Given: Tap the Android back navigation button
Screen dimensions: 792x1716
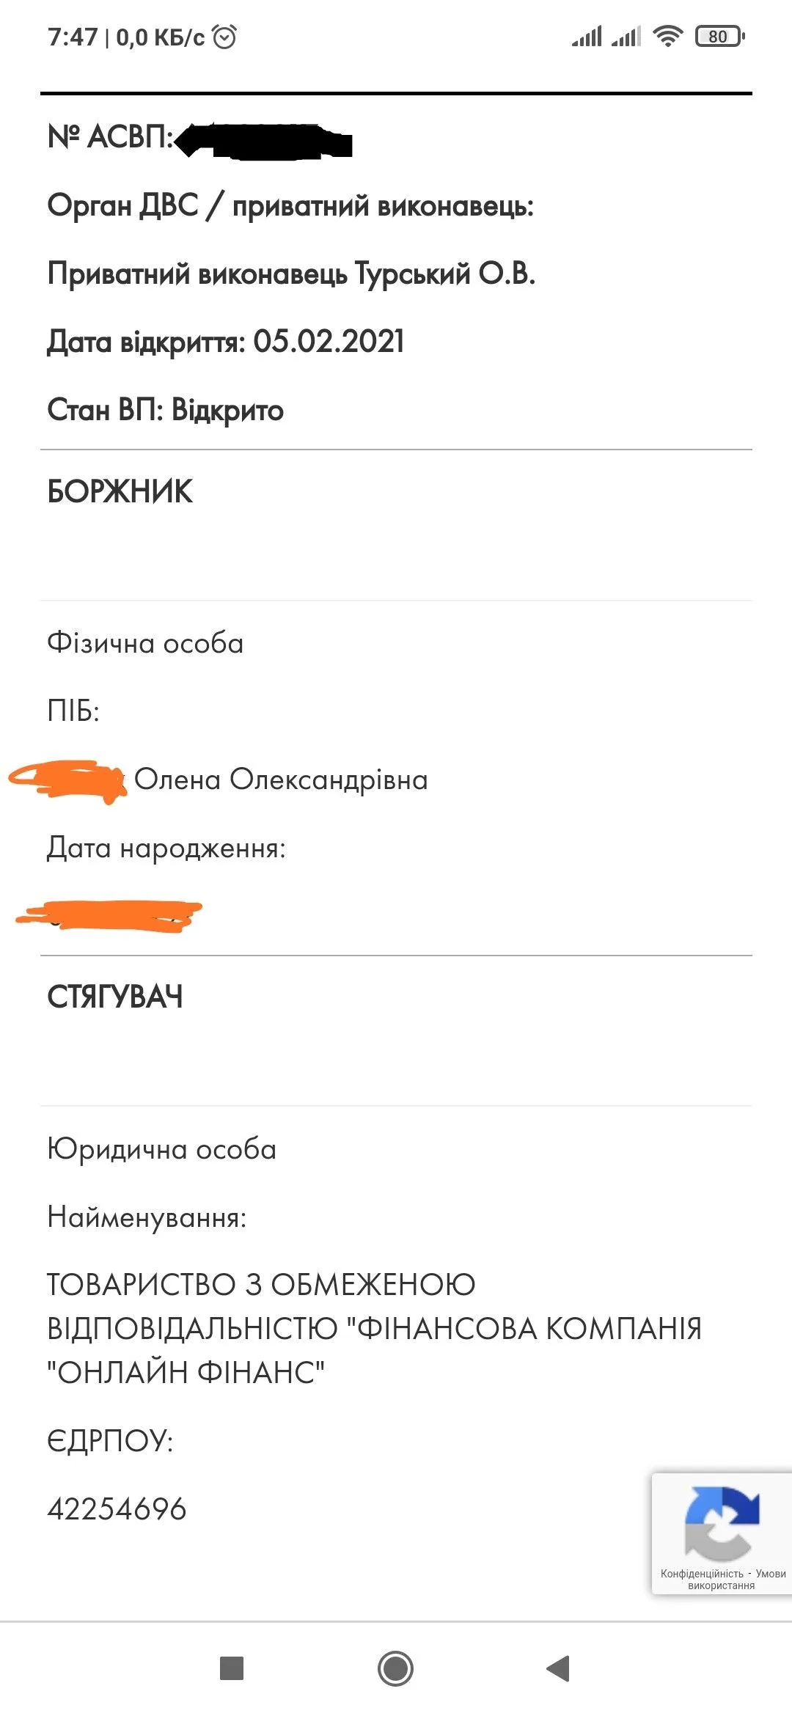Looking at the screenshot, I should [x=558, y=1668].
